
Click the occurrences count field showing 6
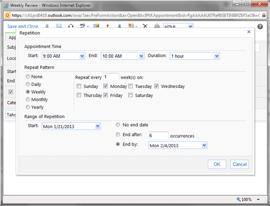158,135
